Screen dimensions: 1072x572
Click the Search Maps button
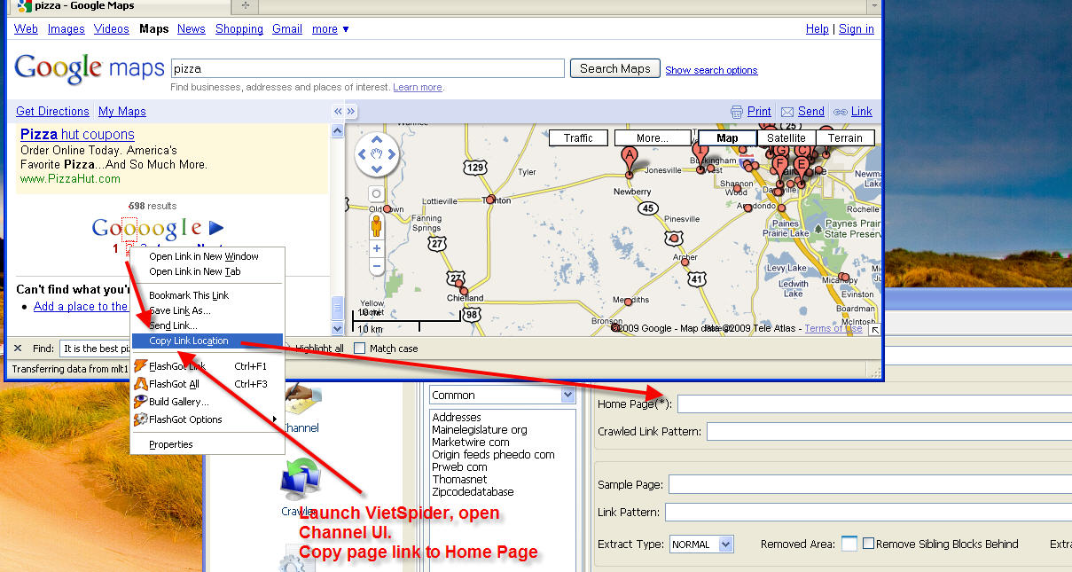615,68
